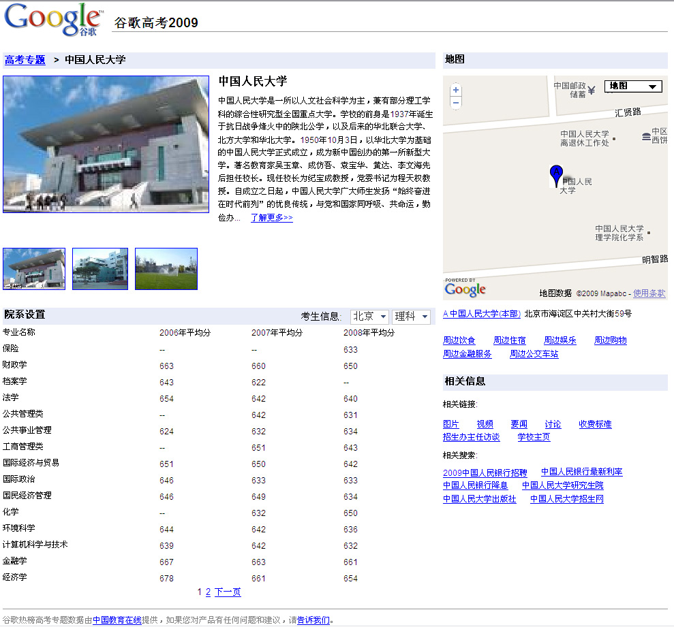Click the 使用条款 terms link on map
The width and height of the screenshot is (674, 627).
click(x=649, y=293)
